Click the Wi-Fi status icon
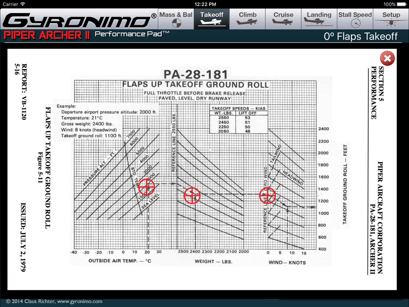The width and height of the screenshot is (409, 307). [x=22, y=4]
